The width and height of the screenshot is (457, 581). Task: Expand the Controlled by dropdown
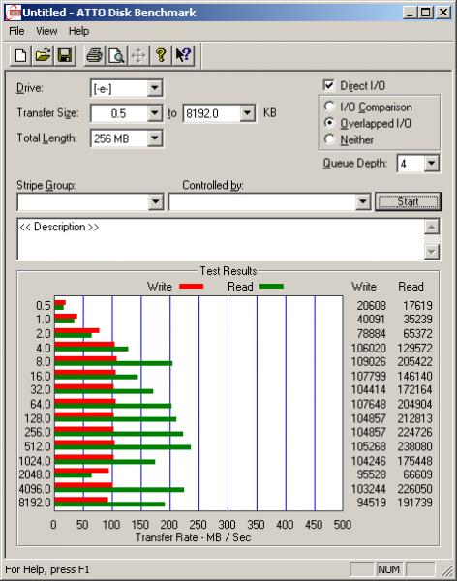363,202
